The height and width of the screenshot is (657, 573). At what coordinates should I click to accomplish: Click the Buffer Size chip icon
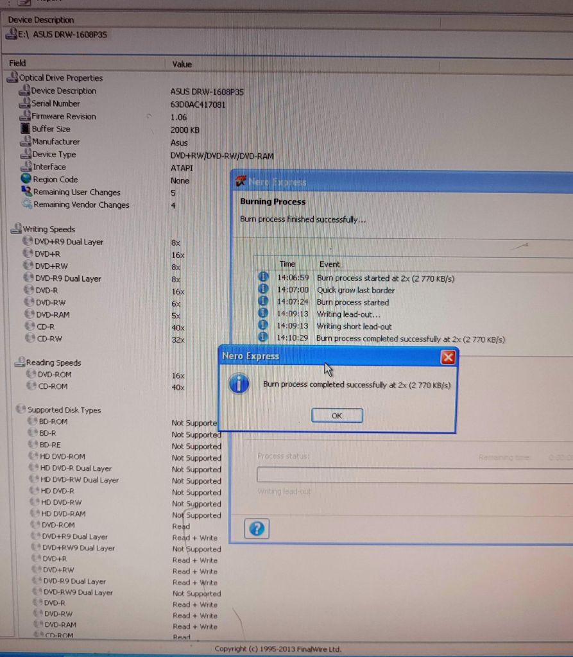point(26,128)
